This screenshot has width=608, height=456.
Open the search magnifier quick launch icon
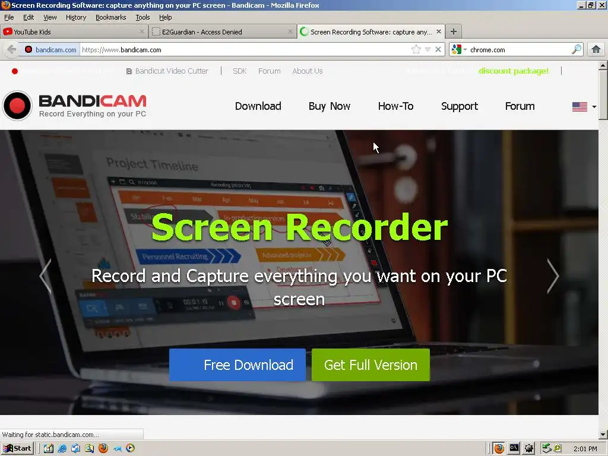pos(89,448)
